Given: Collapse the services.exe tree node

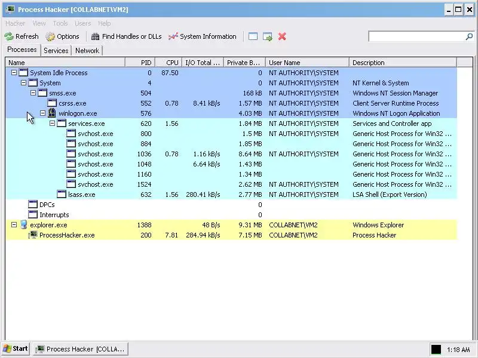Looking at the screenshot, I should [52, 124].
